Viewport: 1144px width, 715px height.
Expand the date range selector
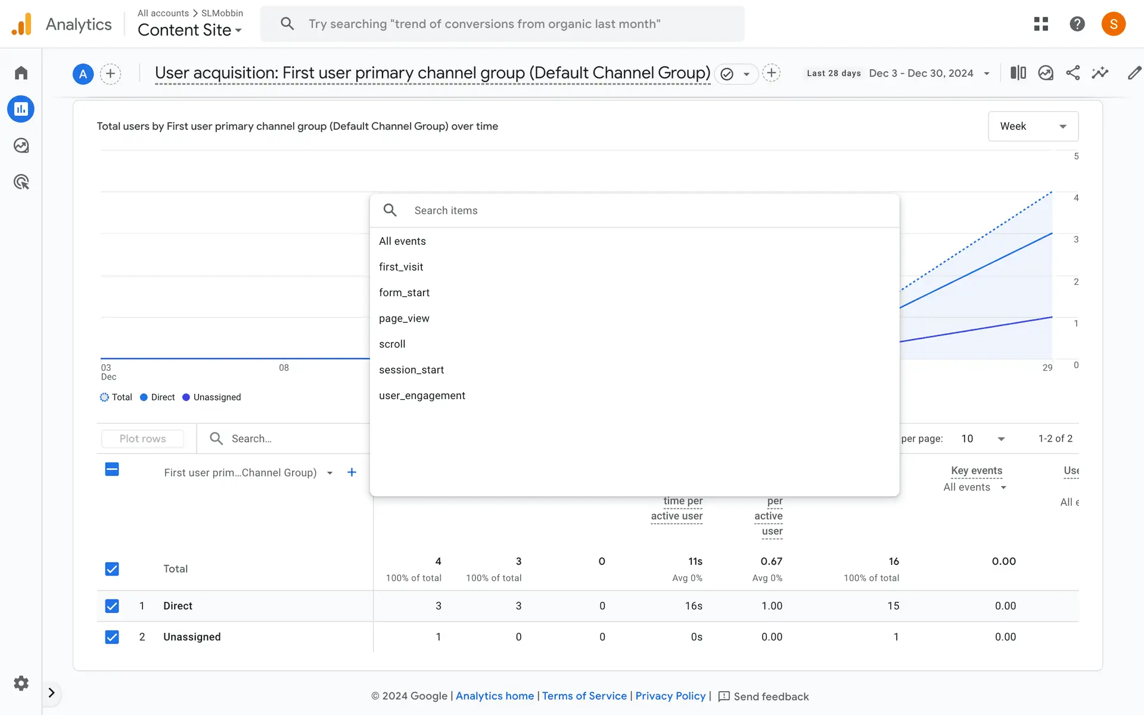click(x=929, y=73)
